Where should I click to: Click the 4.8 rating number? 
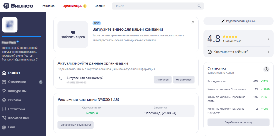[x=214, y=39]
